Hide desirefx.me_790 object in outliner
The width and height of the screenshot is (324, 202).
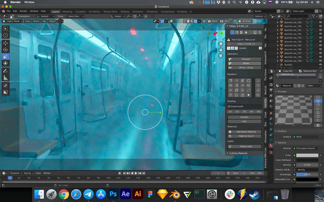click(320, 26)
